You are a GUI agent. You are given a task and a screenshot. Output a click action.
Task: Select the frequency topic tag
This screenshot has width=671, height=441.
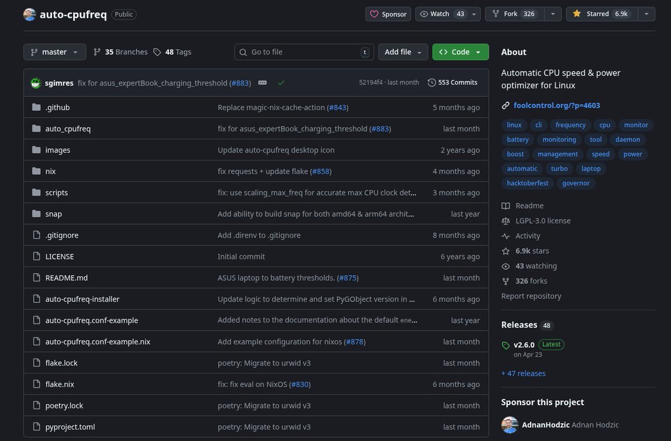(x=570, y=125)
